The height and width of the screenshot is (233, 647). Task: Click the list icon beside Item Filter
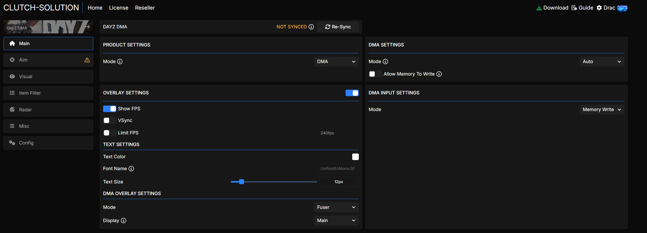[x=12, y=93]
